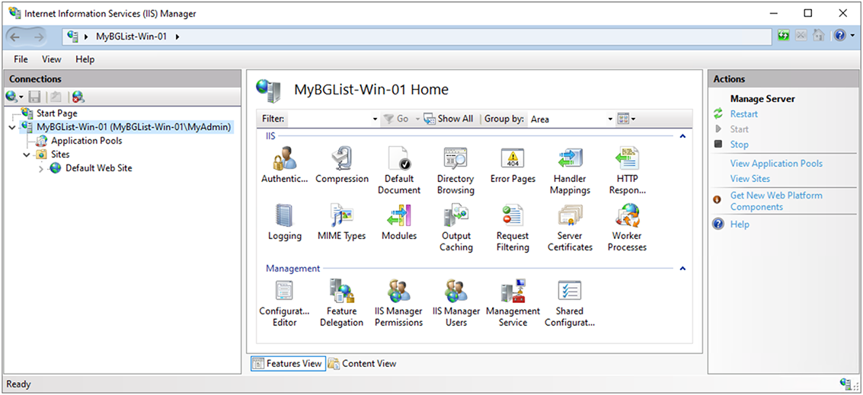Screen dimensions: 863x395
Task: Click the green refresh icon in address bar
Action: coord(783,37)
